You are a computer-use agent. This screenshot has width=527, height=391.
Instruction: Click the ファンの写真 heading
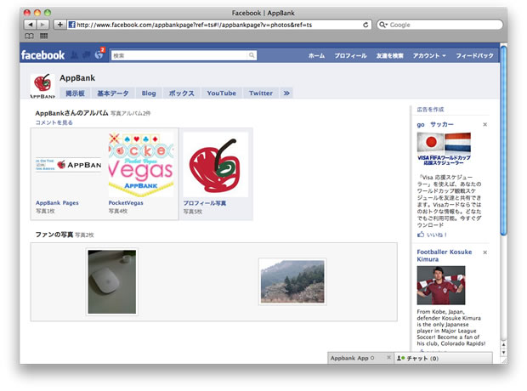click(54, 235)
